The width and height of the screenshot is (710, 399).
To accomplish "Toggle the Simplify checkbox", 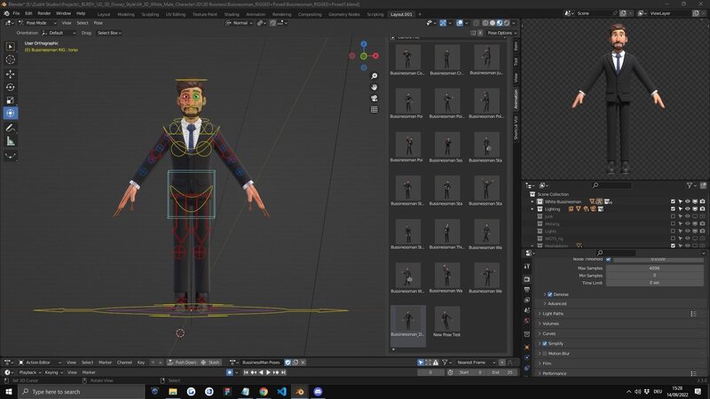I will pos(545,343).
